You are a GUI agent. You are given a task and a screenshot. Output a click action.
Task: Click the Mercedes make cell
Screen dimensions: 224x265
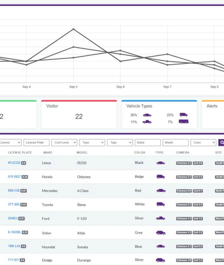point(50,191)
